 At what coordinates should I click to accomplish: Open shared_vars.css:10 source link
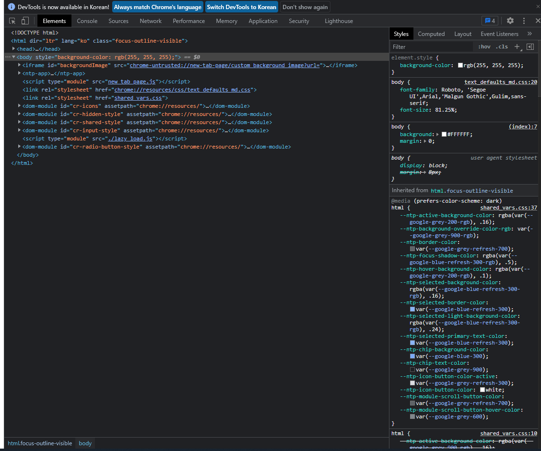tap(508, 433)
